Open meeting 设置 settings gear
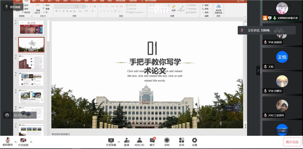 pyautogui.click(x=194, y=141)
